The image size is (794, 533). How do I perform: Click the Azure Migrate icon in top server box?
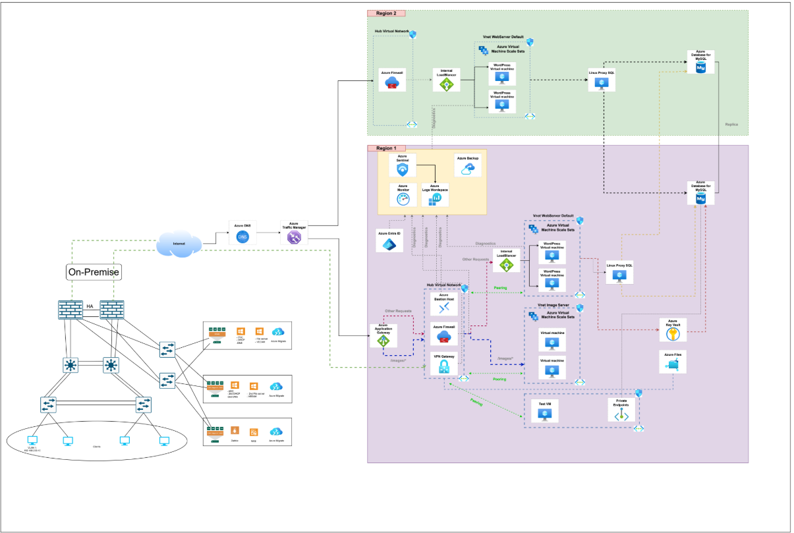(x=277, y=332)
